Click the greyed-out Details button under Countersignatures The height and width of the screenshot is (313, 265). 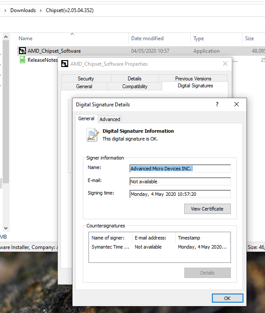tap(208, 273)
